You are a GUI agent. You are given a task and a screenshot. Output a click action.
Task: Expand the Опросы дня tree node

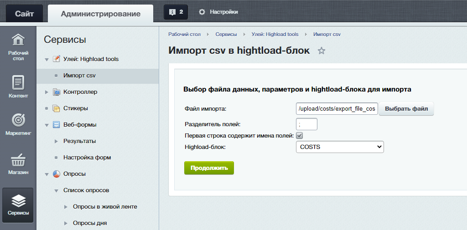click(x=66, y=223)
